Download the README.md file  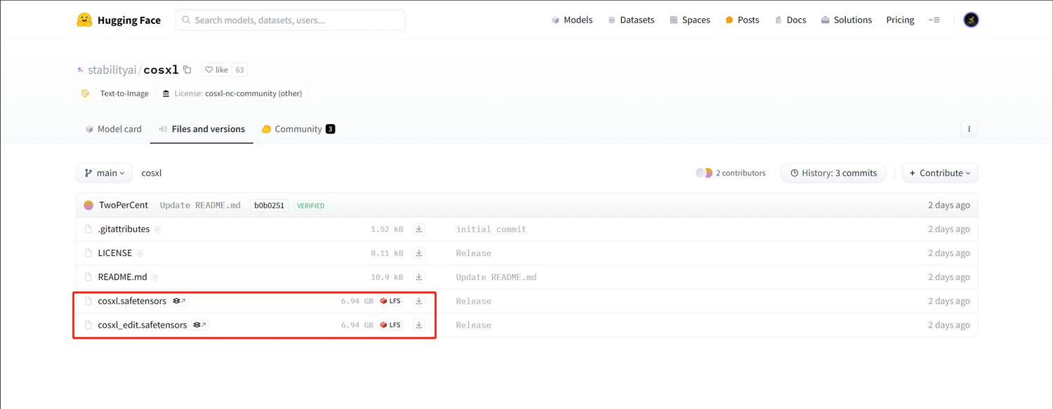(419, 277)
